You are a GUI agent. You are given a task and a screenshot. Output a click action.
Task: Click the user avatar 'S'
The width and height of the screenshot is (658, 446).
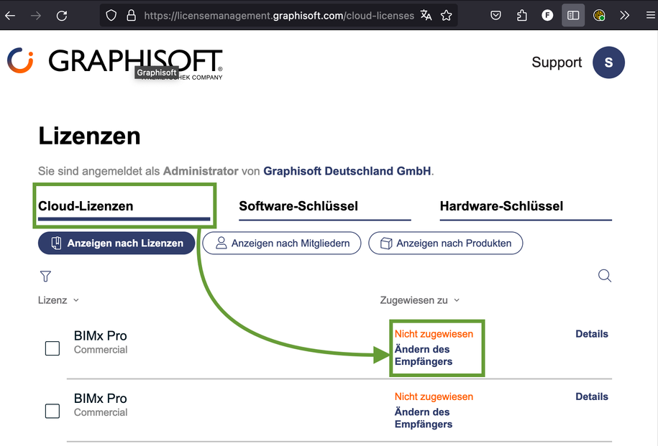tap(608, 62)
